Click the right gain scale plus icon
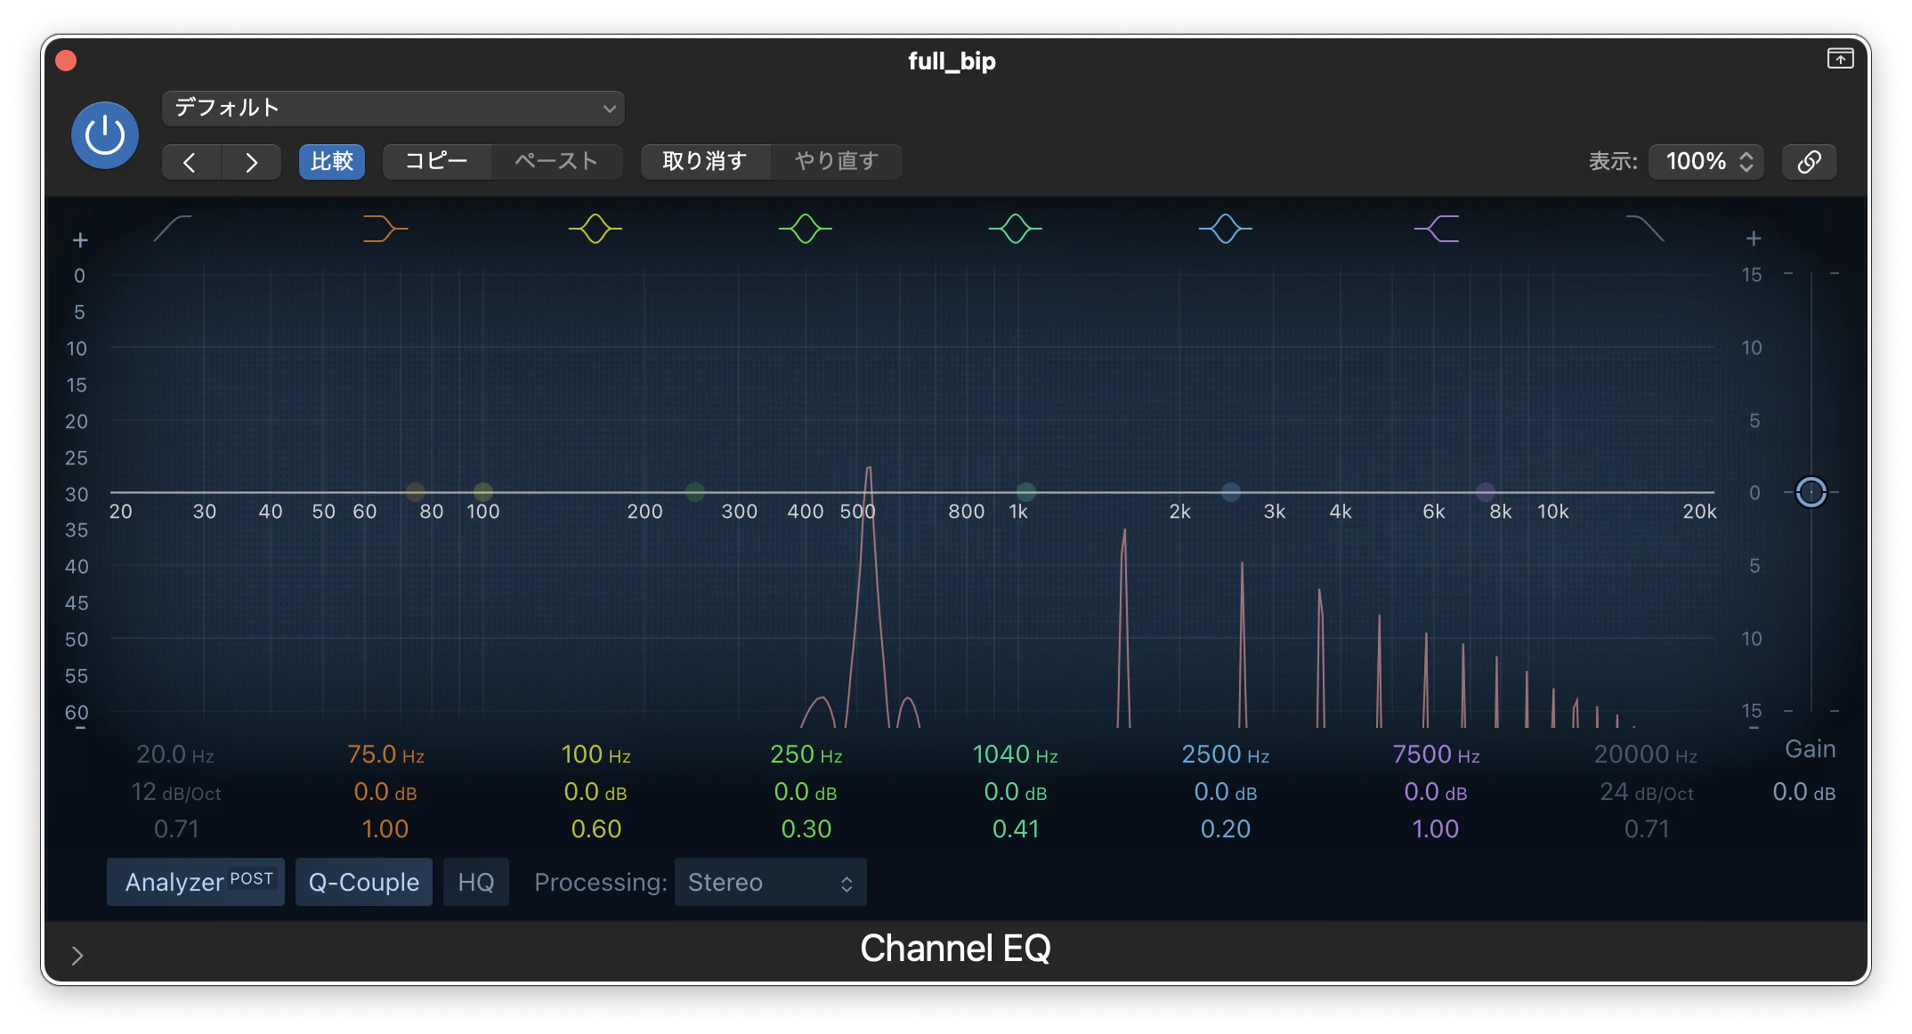This screenshot has width=1912, height=1034. [1754, 238]
